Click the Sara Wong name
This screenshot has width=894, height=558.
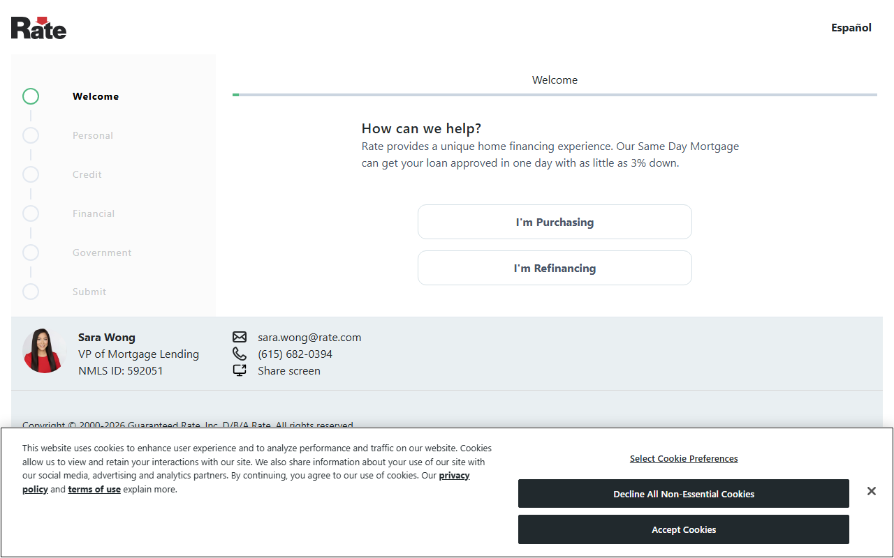107,337
